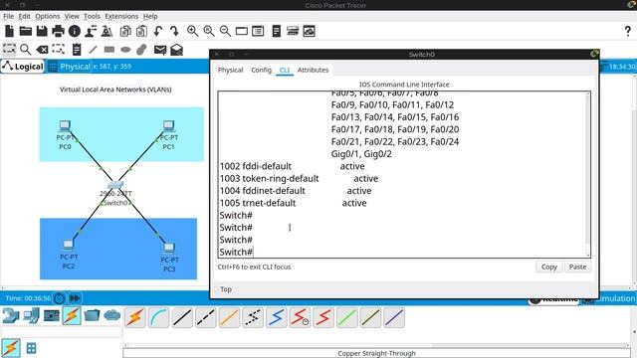
Task: Choose the Delete tool icon
Action: tap(42, 50)
